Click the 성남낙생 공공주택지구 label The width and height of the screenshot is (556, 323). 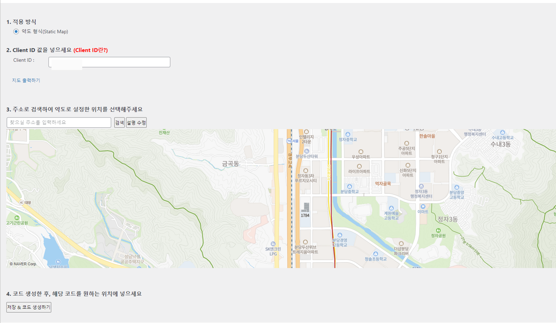tap(132, 259)
